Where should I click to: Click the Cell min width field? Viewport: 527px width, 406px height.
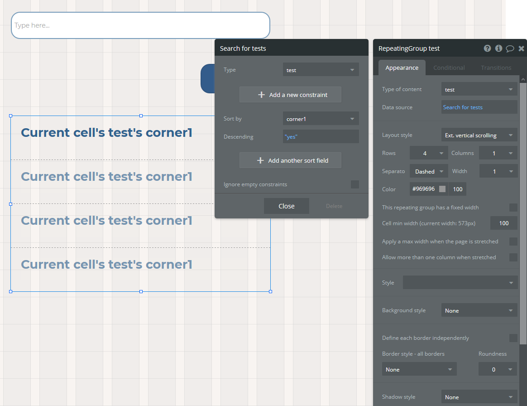click(x=503, y=223)
